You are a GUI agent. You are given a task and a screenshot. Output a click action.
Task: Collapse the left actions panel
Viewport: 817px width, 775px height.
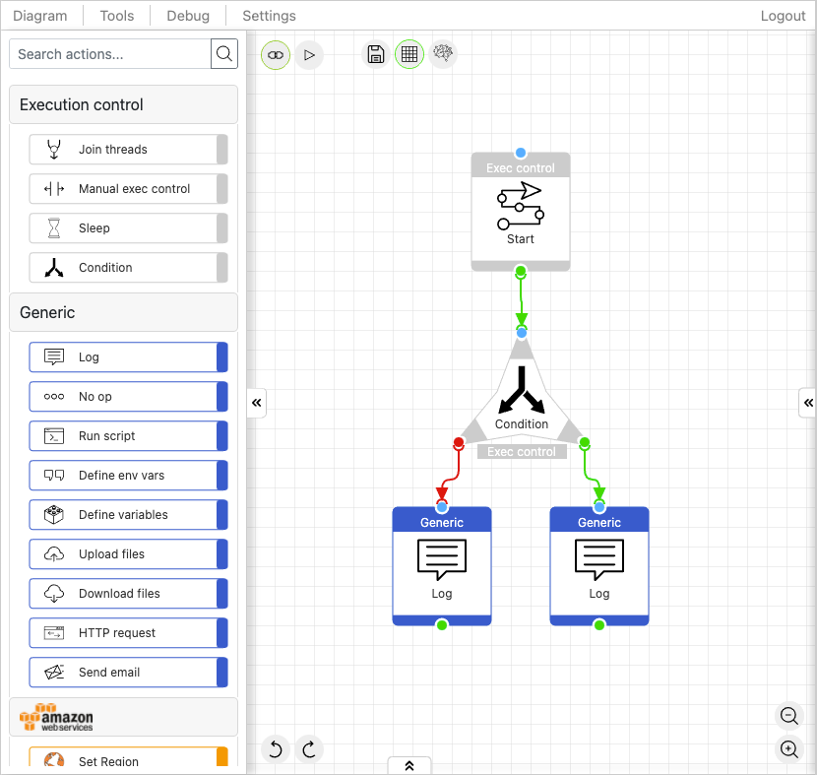[x=256, y=403]
